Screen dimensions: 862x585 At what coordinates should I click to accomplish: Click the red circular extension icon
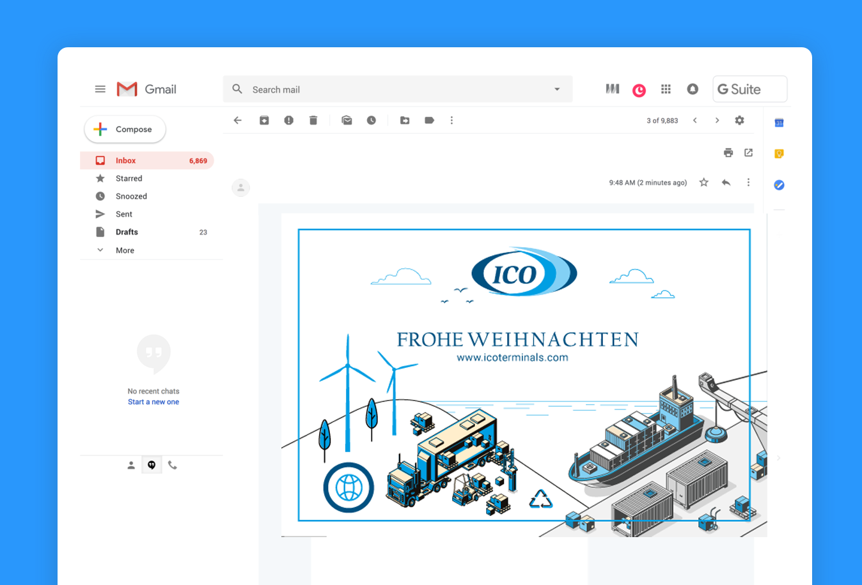tap(639, 91)
